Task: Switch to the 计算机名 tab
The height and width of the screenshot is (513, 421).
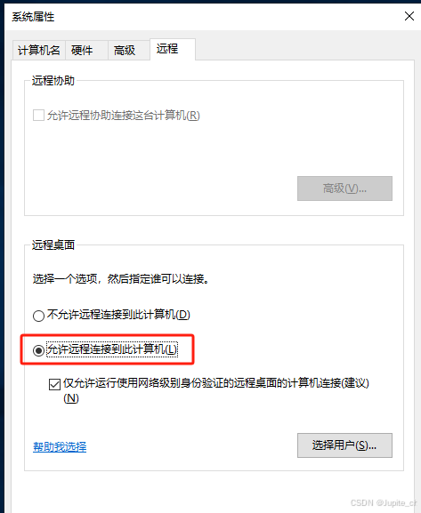Action: tap(39, 51)
